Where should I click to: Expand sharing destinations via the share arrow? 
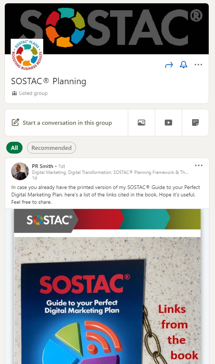click(169, 65)
